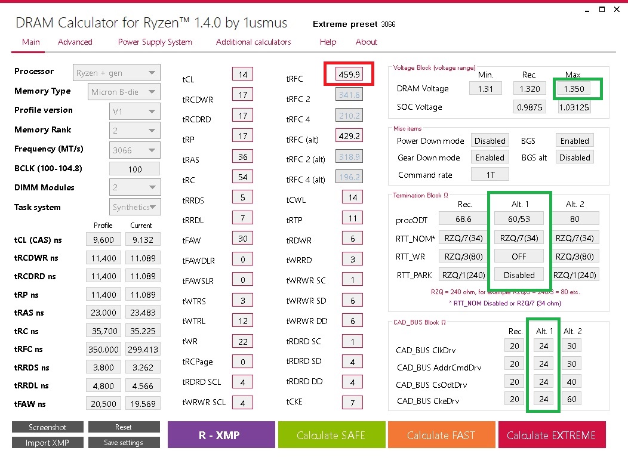
Task: Click the tRC value field
Action: (x=243, y=177)
